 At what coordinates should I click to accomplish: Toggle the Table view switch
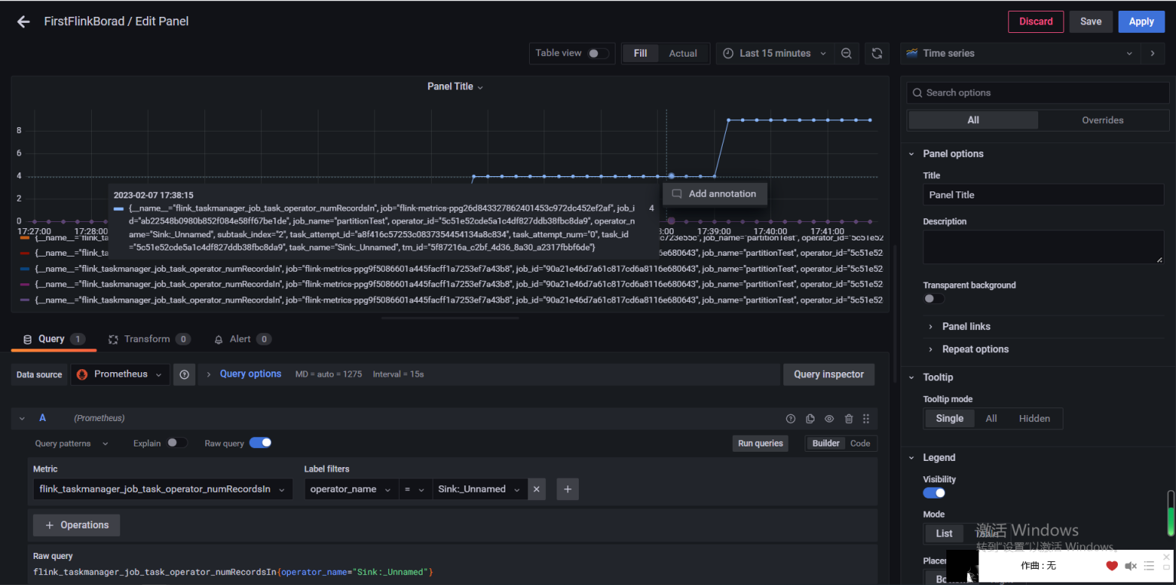coord(599,54)
